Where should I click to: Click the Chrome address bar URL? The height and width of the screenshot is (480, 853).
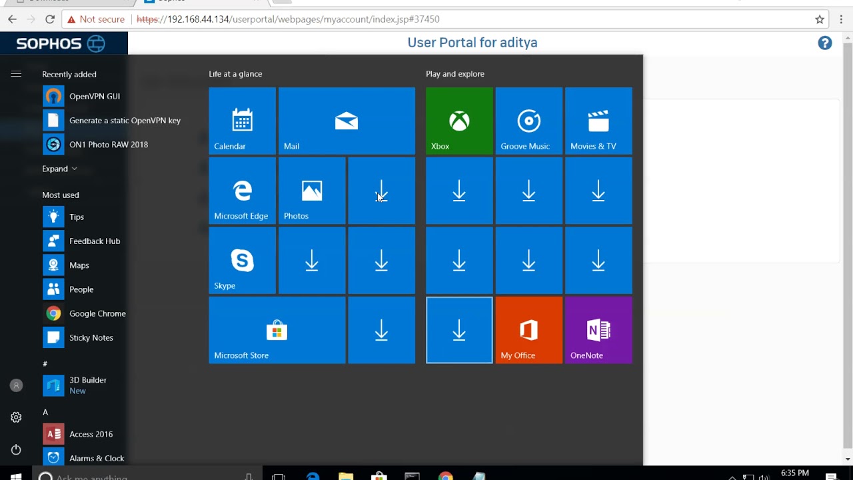click(288, 19)
